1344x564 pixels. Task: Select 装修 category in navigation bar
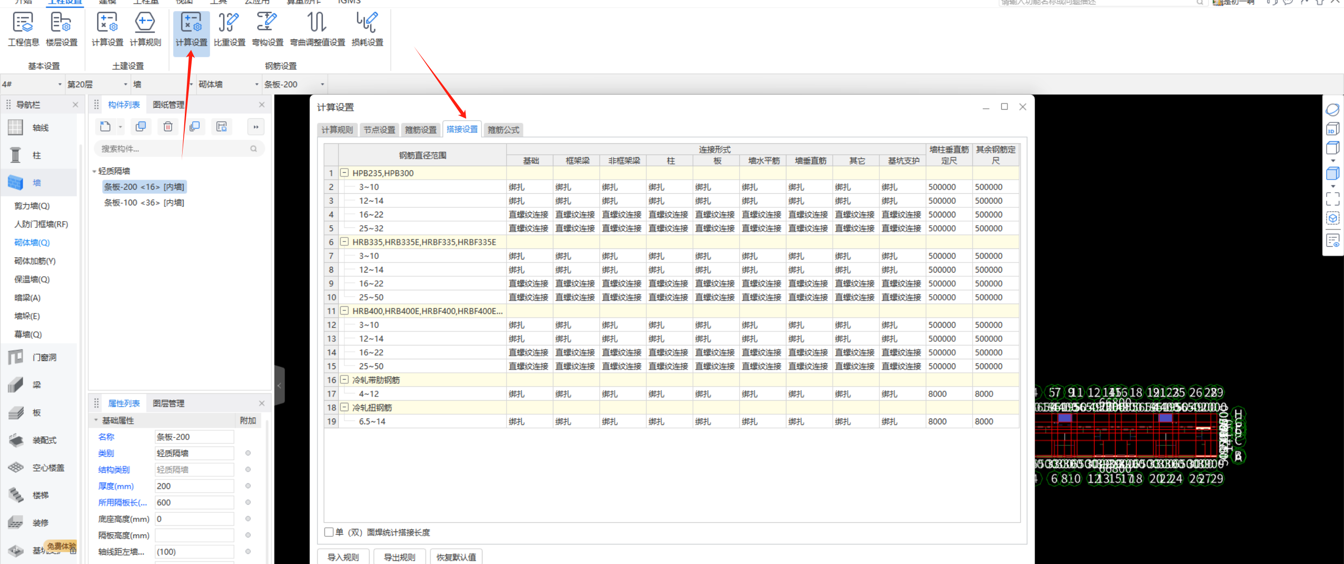tap(39, 523)
